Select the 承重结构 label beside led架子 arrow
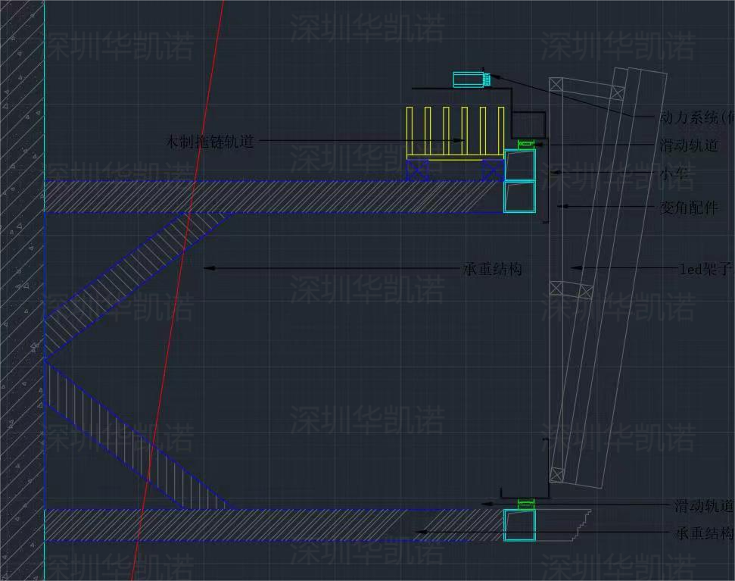This screenshot has height=581, width=735. [492, 269]
